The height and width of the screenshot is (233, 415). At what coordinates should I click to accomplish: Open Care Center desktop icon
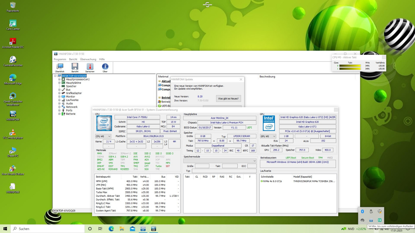tap(13, 25)
